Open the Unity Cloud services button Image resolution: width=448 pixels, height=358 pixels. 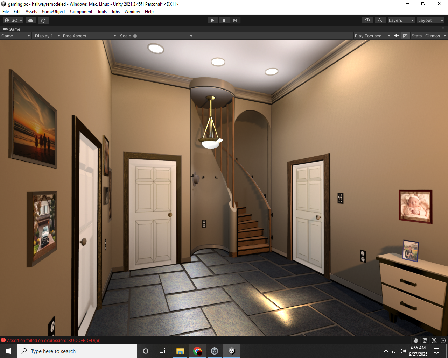[31, 20]
